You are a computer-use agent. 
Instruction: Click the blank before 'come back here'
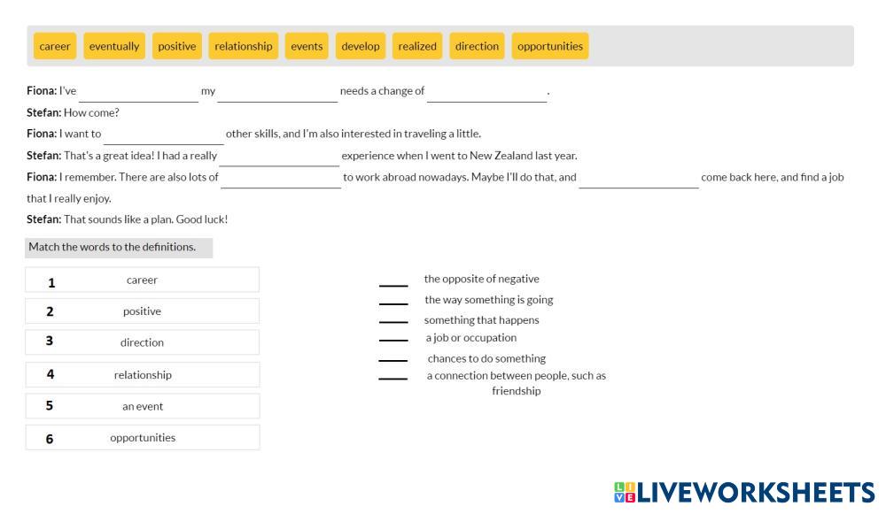639,178
